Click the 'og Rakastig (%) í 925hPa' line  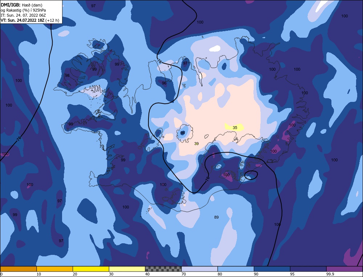(x=23, y=10)
